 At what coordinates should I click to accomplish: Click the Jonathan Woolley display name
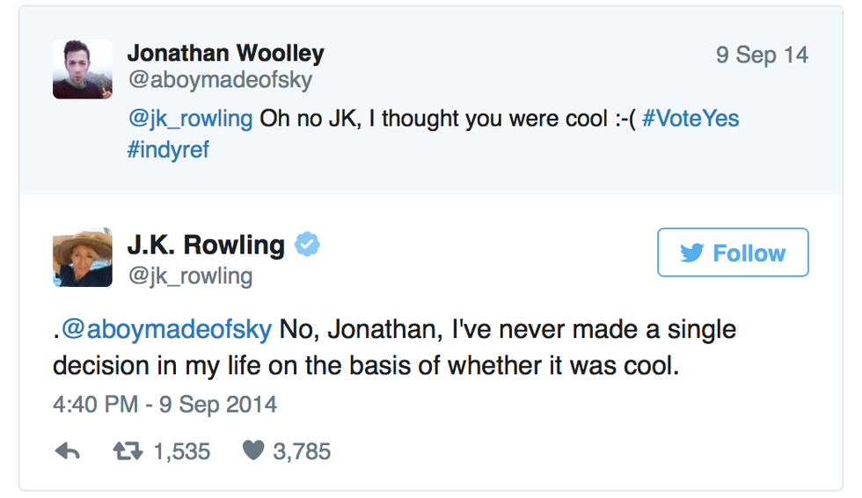coord(225,54)
